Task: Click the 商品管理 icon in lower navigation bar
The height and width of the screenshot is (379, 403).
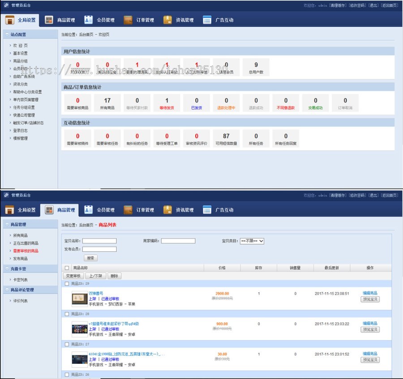Action: click(x=49, y=210)
